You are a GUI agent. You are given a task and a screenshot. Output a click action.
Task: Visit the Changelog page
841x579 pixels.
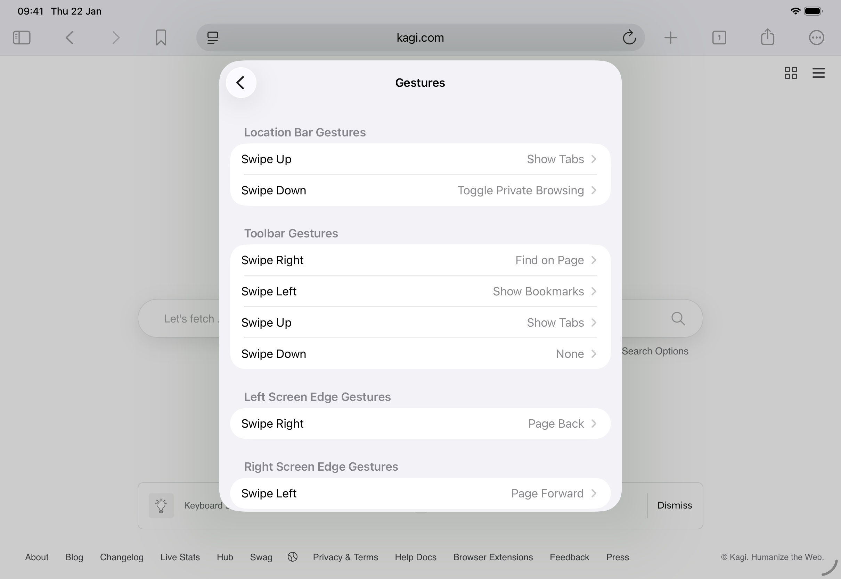tap(122, 557)
